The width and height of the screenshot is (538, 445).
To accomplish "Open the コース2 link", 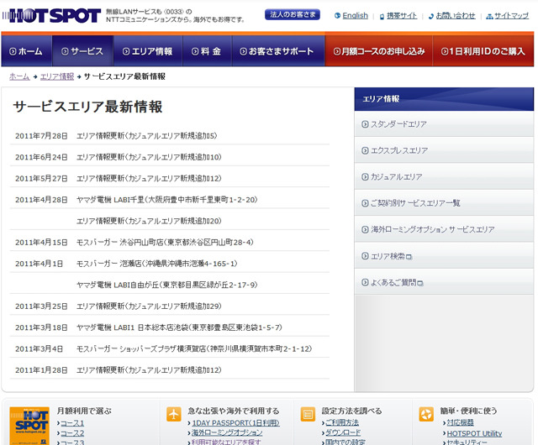I will pyautogui.click(x=72, y=433).
